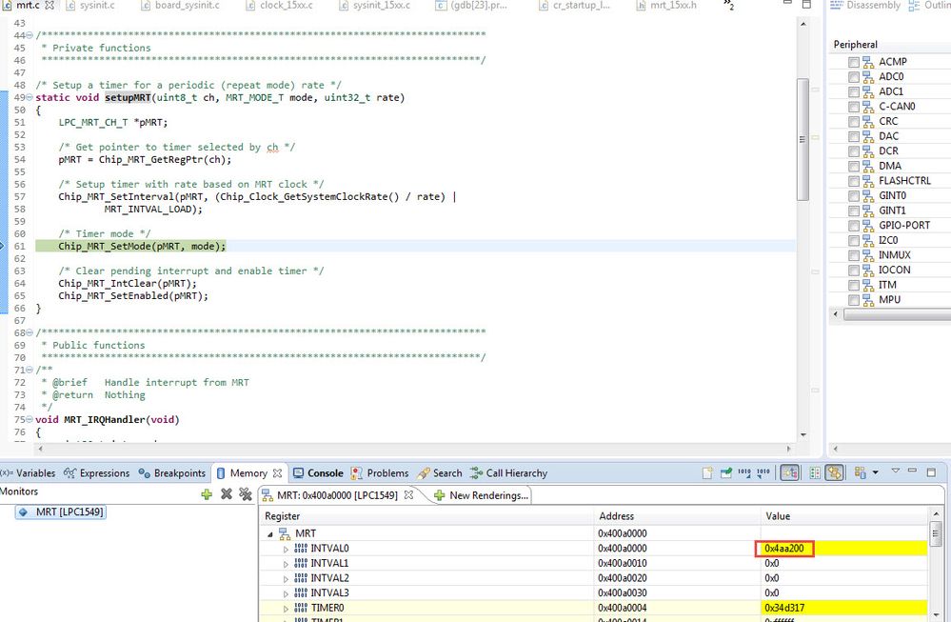Image resolution: width=951 pixels, height=622 pixels.
Task: Click the ACMP peripheral icon
Action: coord(868,62)
